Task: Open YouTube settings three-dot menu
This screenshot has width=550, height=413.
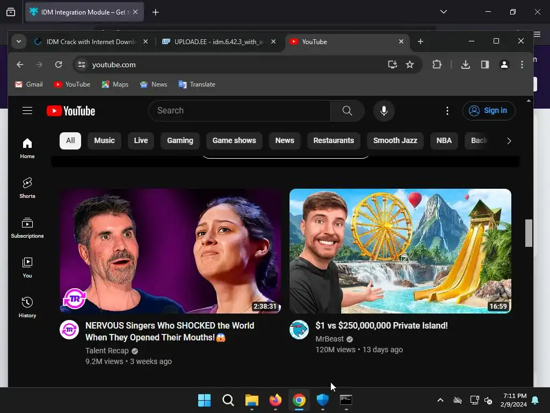Action: click(447, 111)
